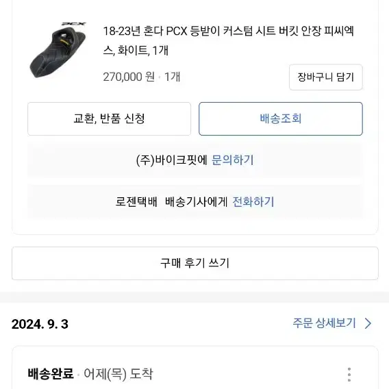The image size is (389, 389).
Task: Select the 교환, 반품 신청 button
Action: click(109, 118)
